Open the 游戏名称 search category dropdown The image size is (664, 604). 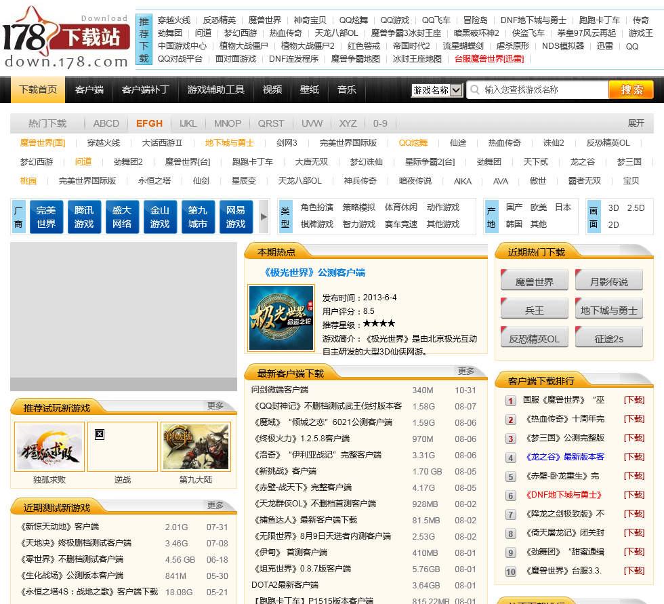tap(437, 89)
